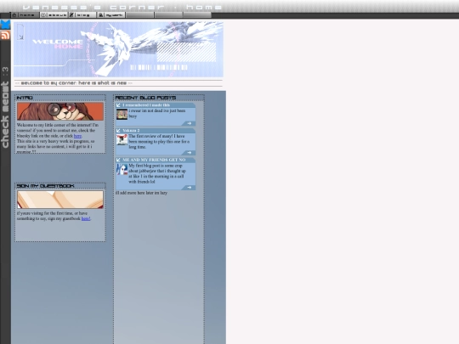Click the house icon in home tab

[x=14, y=15]
